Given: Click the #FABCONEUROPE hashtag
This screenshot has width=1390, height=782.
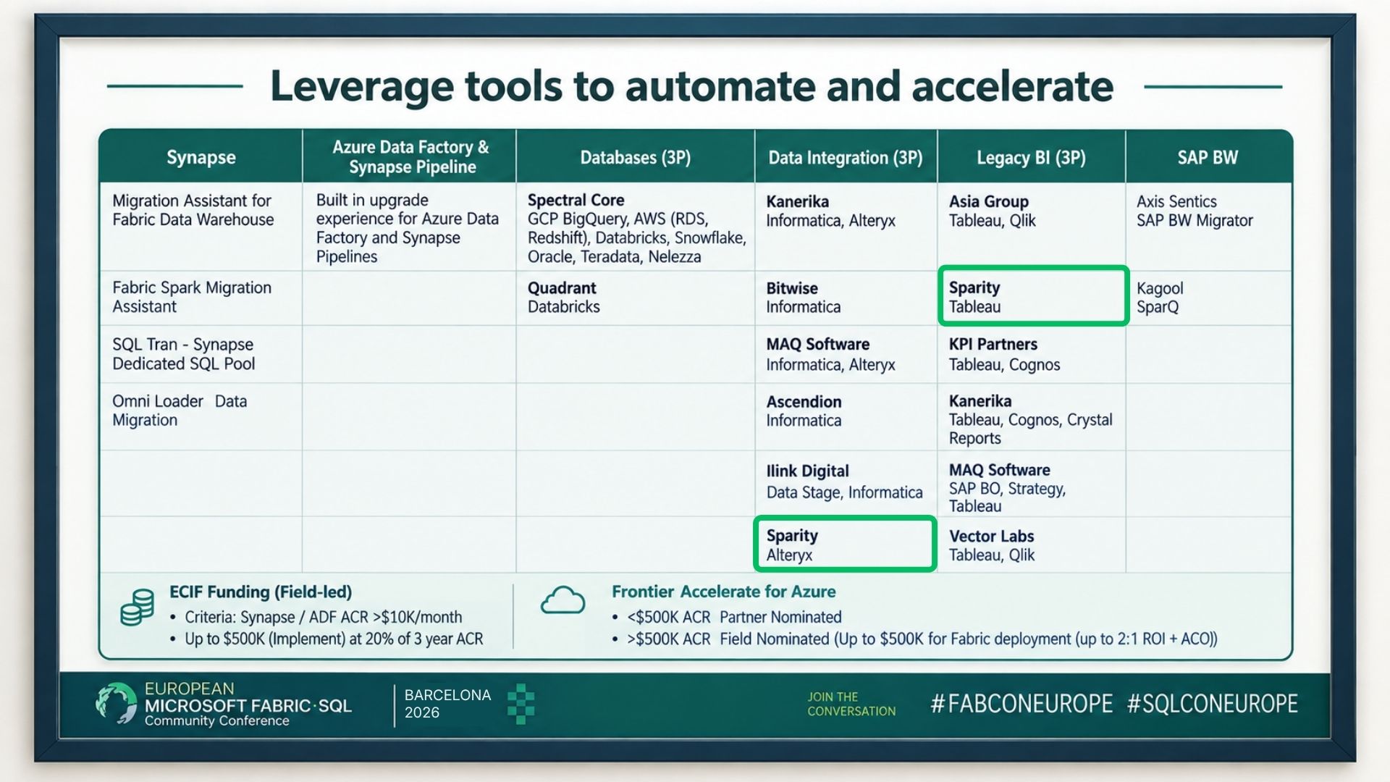Looking at the screenshot, I should click(1022, 704).
